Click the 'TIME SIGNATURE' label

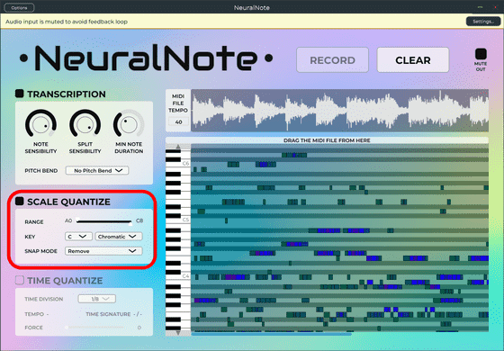point(108,314)
